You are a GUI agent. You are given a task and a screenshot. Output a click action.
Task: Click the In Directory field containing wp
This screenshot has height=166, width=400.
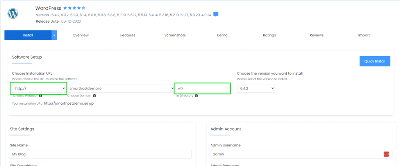202,88
